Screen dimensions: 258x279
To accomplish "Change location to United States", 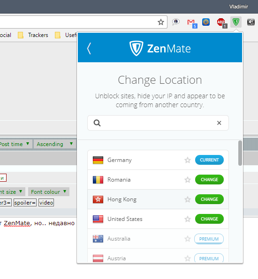I will [x=209, y=219].
